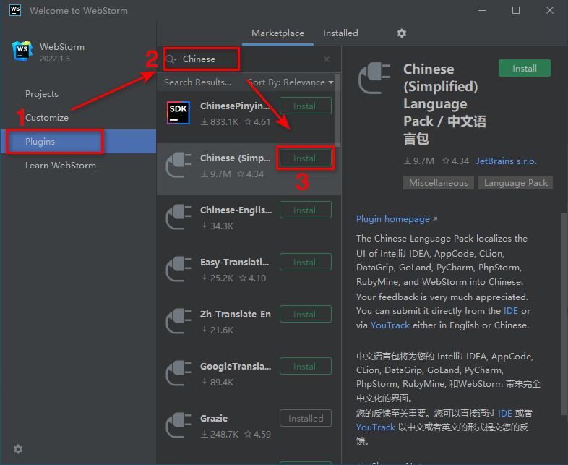The width and height of the screenshot is (568, 465).
Task: Click the 248.7K downloads count for Grazie
Action: 220,434
